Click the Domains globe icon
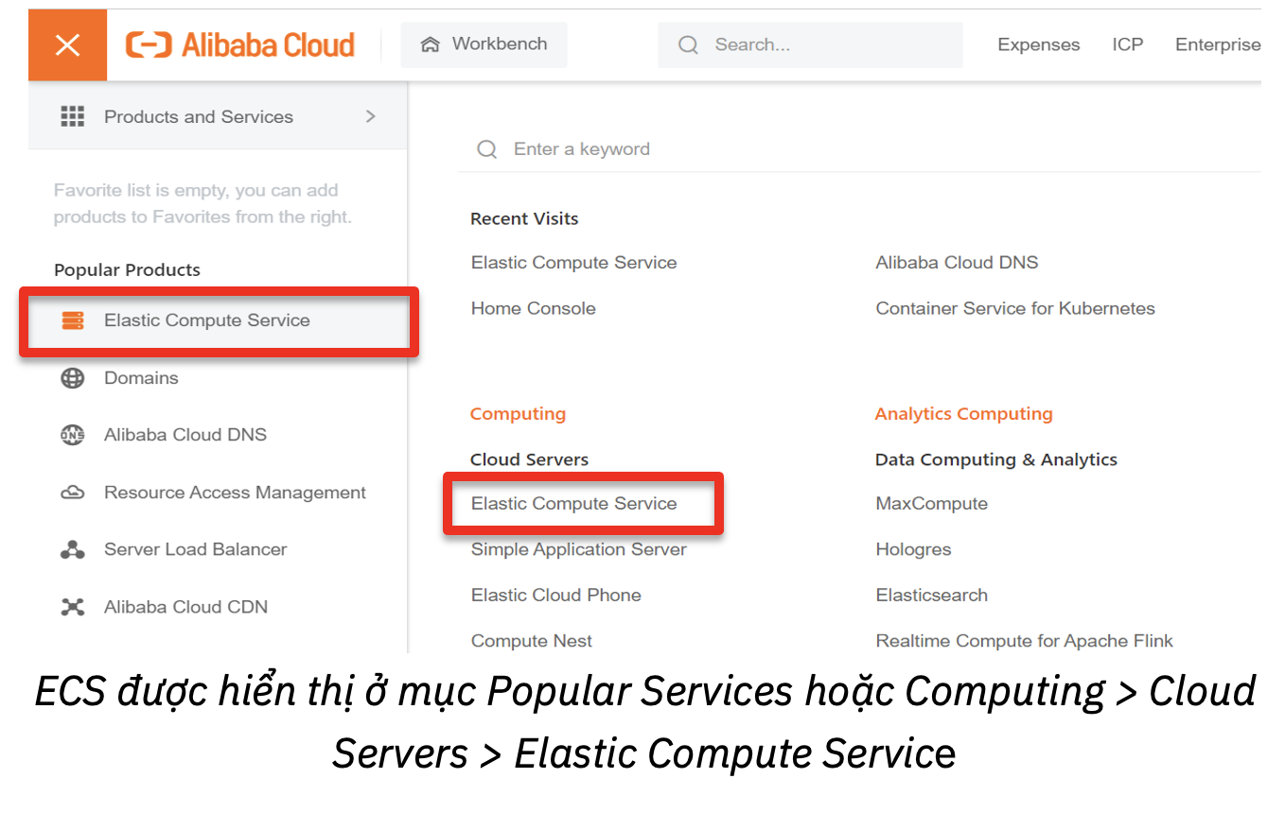The height and width of the screenshot is (813, 1285). pos(73,378)
